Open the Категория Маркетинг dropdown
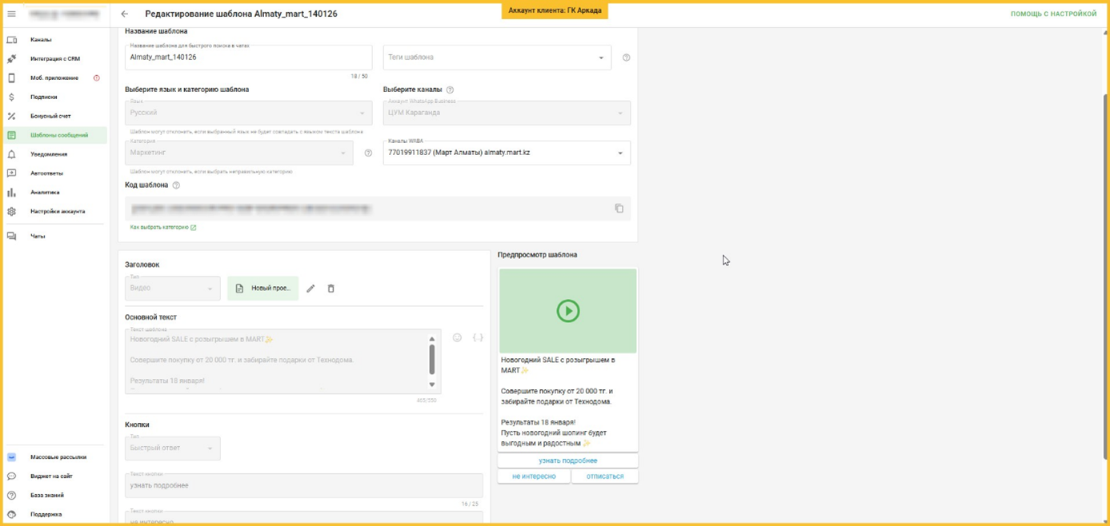Screen dimensions: 1110x526 coord(238,153)
